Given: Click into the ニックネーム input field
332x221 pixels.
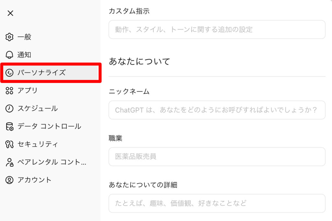Looking at the screenshot, I should [x=217, y=110].
